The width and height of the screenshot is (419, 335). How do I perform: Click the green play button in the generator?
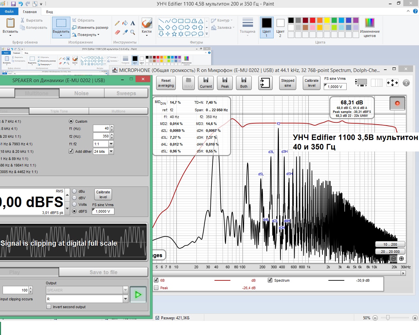click(138, 294)
